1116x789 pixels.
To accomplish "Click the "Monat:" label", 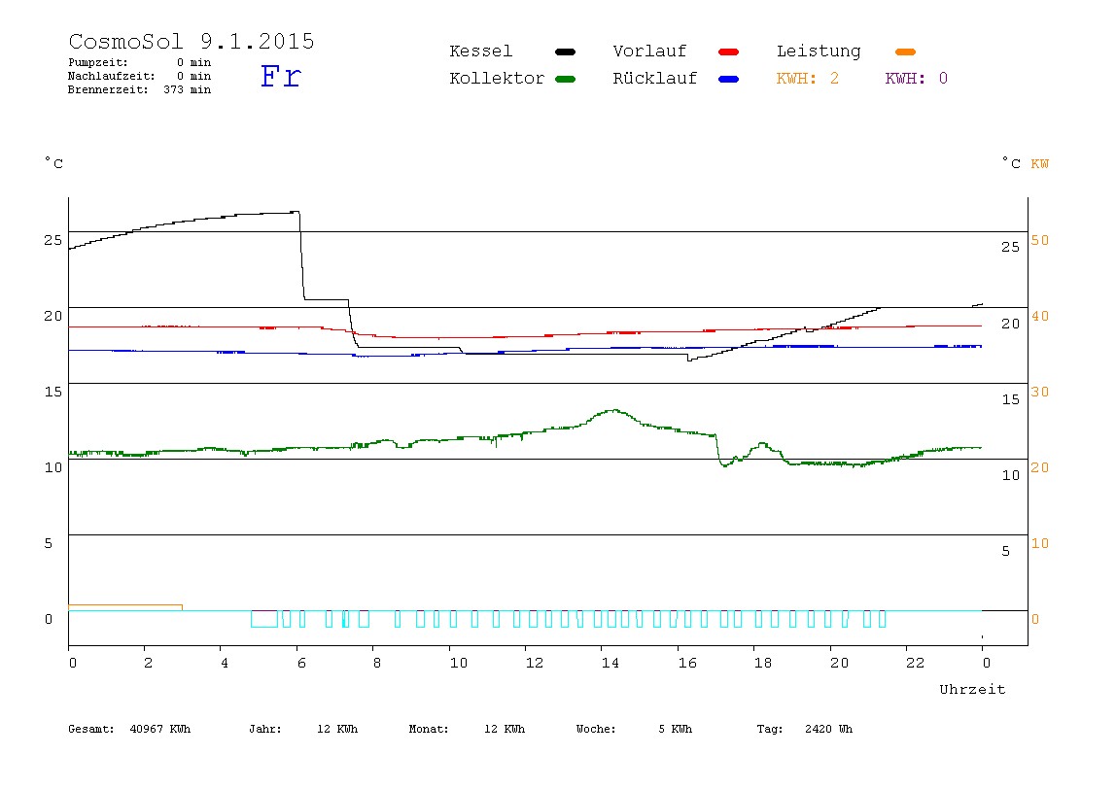I will (429, 729).
